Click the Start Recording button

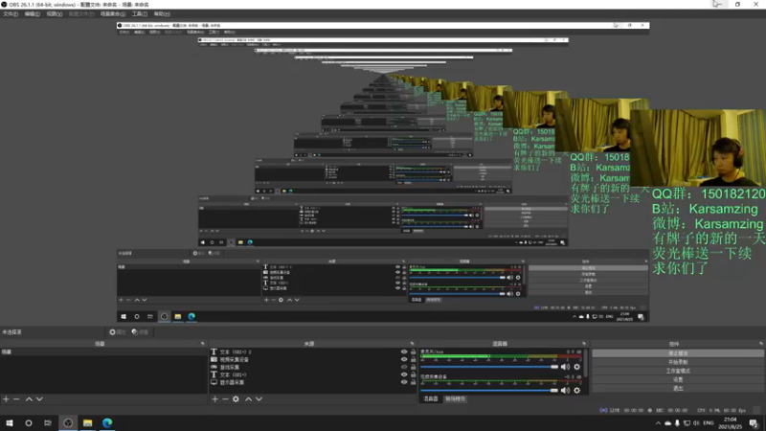coord(678,362)
